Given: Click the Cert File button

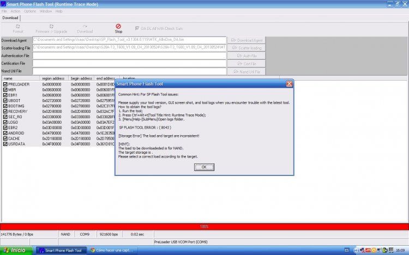Looking at the screenshot, I should pyautogui.click(x=246, y=64).
